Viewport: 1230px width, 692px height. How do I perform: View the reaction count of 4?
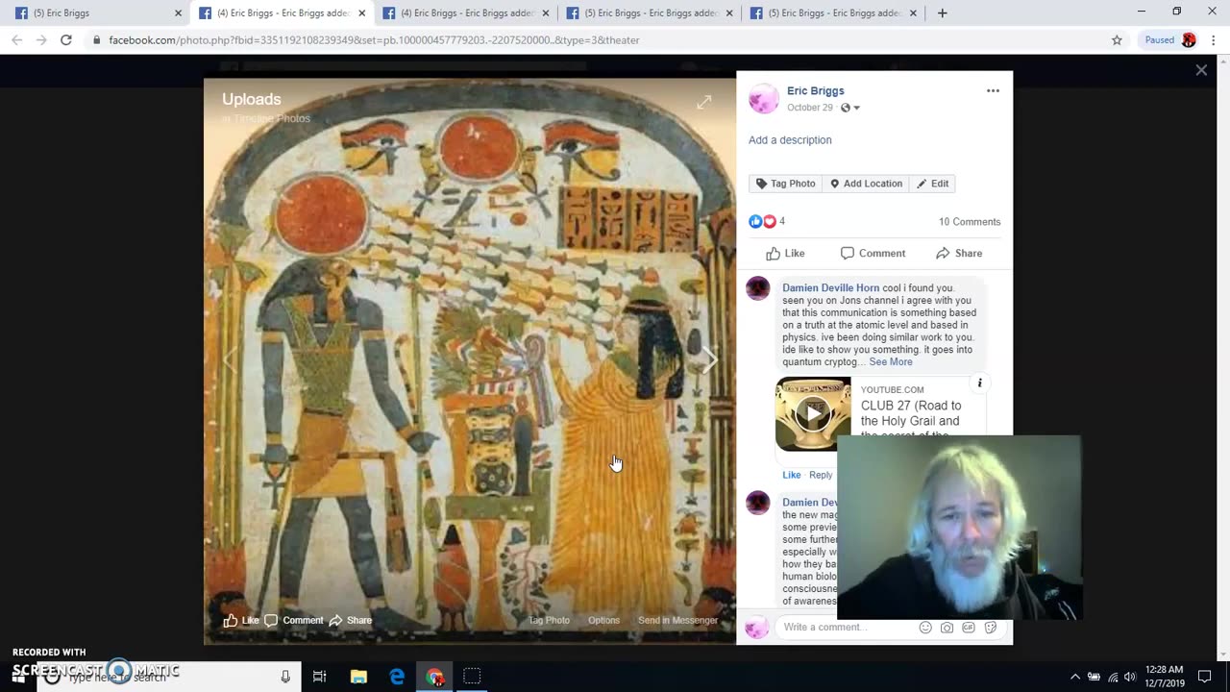point(782,222)
